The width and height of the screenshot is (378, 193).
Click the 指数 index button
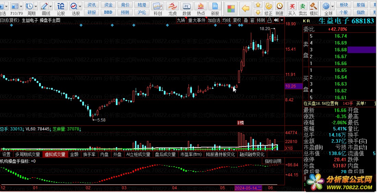tap(361, 12)
